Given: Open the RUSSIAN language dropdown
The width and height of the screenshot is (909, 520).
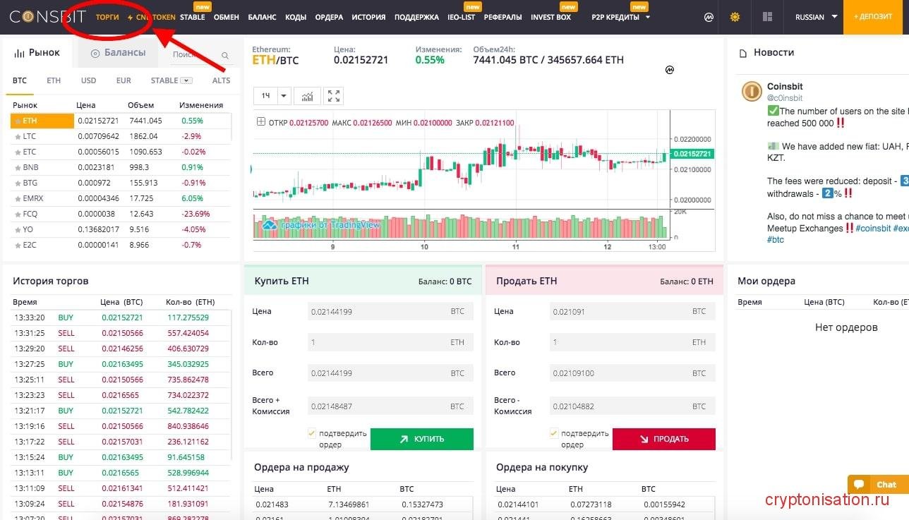Looking at the screenshot, I should (816, 17).
